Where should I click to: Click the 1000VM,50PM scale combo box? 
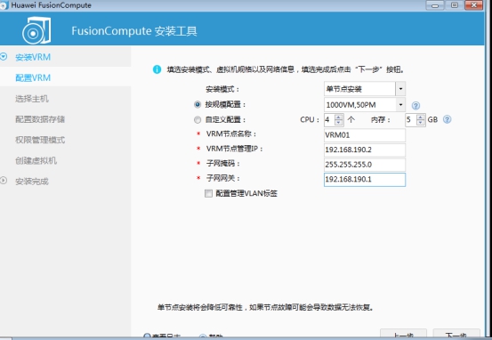tap(365, 104)
